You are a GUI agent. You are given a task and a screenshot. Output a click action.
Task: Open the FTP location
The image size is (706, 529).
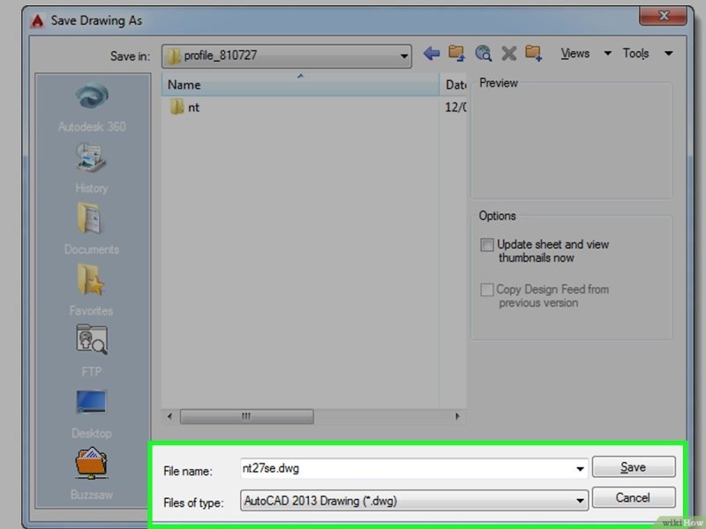[x=92, y=351]
